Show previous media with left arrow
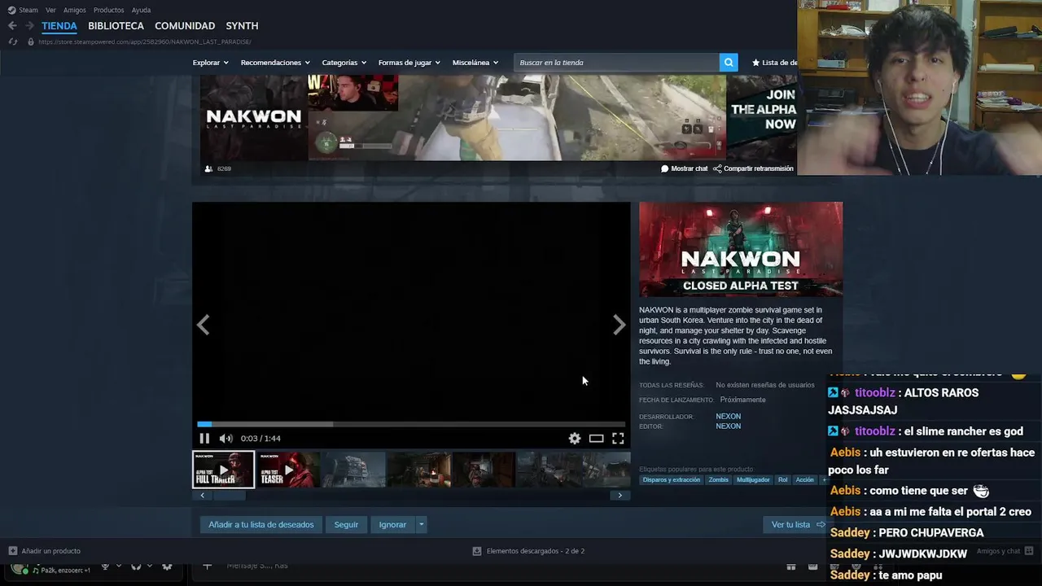The height and width of the screenshot is (586, 1042). point(203,326)
